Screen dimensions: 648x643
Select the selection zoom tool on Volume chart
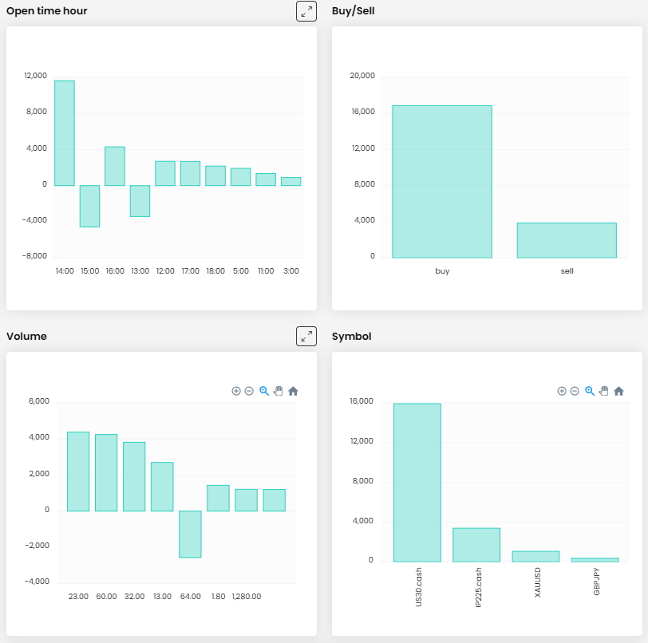click(x=264, y=391)
